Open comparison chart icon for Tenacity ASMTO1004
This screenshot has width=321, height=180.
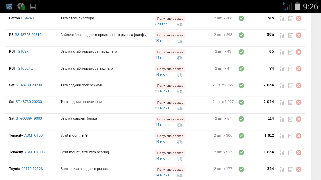tap(282, 136)
